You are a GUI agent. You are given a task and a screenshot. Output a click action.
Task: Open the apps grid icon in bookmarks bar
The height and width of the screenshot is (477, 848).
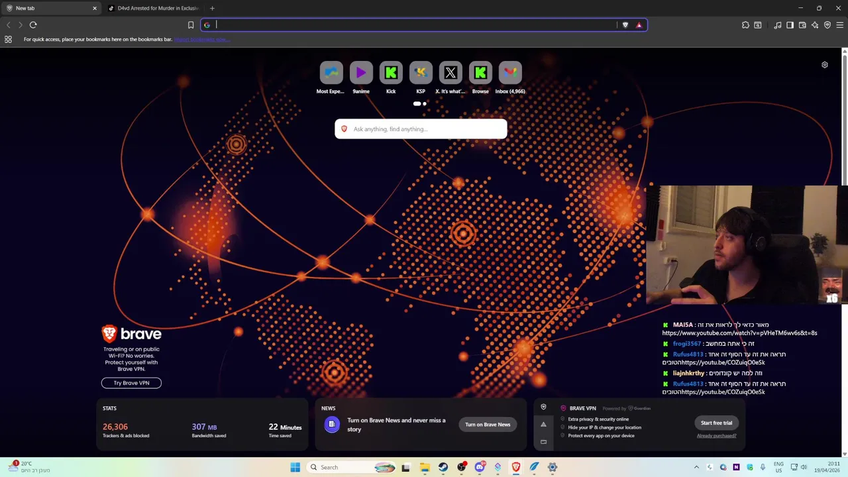8,39
